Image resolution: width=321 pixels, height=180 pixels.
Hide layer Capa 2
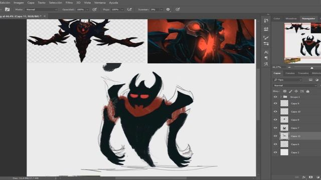pos(275,152)
